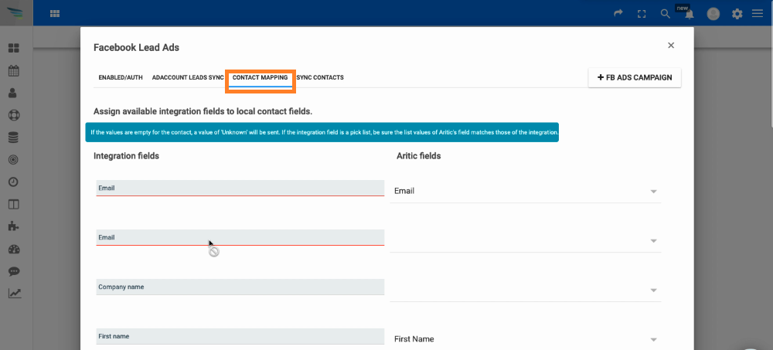Open Aritic dropdown beside Company name
The width and height of the screenshot is (773, 350).
[x=525, y=290]
